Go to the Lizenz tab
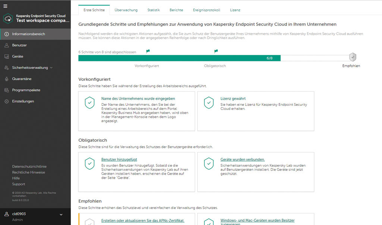The image size is (382, 225). [235, 10]
